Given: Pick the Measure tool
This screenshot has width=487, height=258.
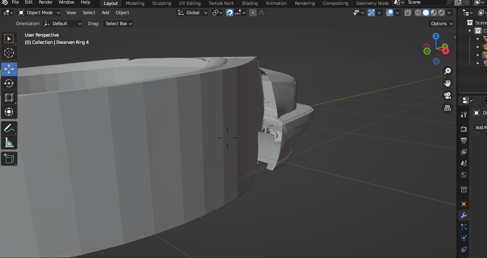Looking at the screenshot, I should tap(9, 142).
